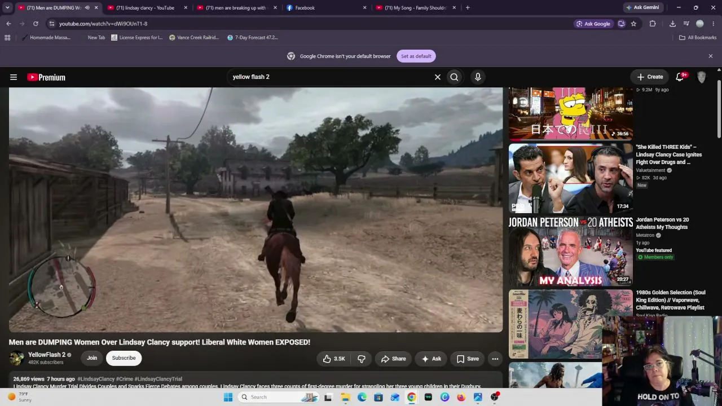This screenshot has width=722, height=406.
Task: Open File Explorer from the taskbar
Action: point(345,397)
